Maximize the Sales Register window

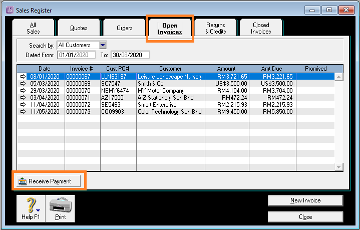pyautogui.click(x=329, y=10)
